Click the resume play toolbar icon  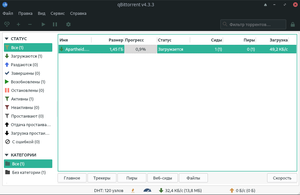click(43, 24)
